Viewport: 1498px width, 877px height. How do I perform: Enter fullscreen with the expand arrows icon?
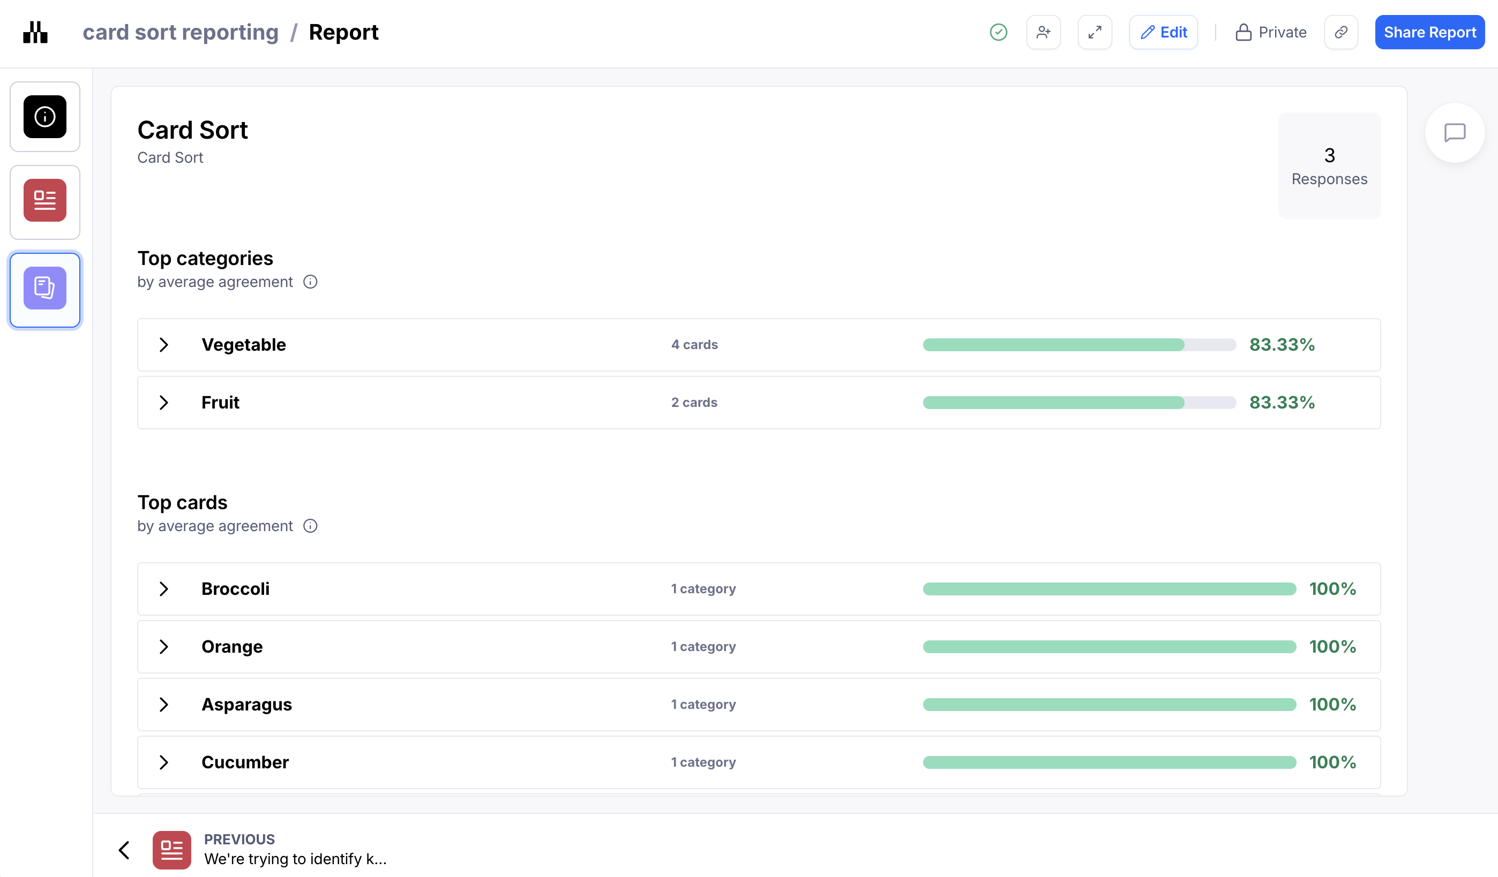1095,32
